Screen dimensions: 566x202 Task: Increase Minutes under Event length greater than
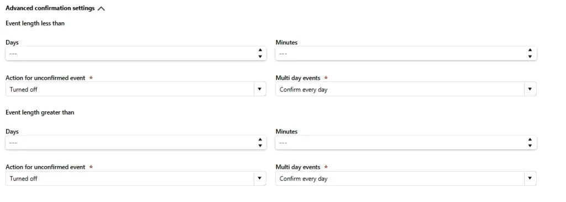pos(530,139)
